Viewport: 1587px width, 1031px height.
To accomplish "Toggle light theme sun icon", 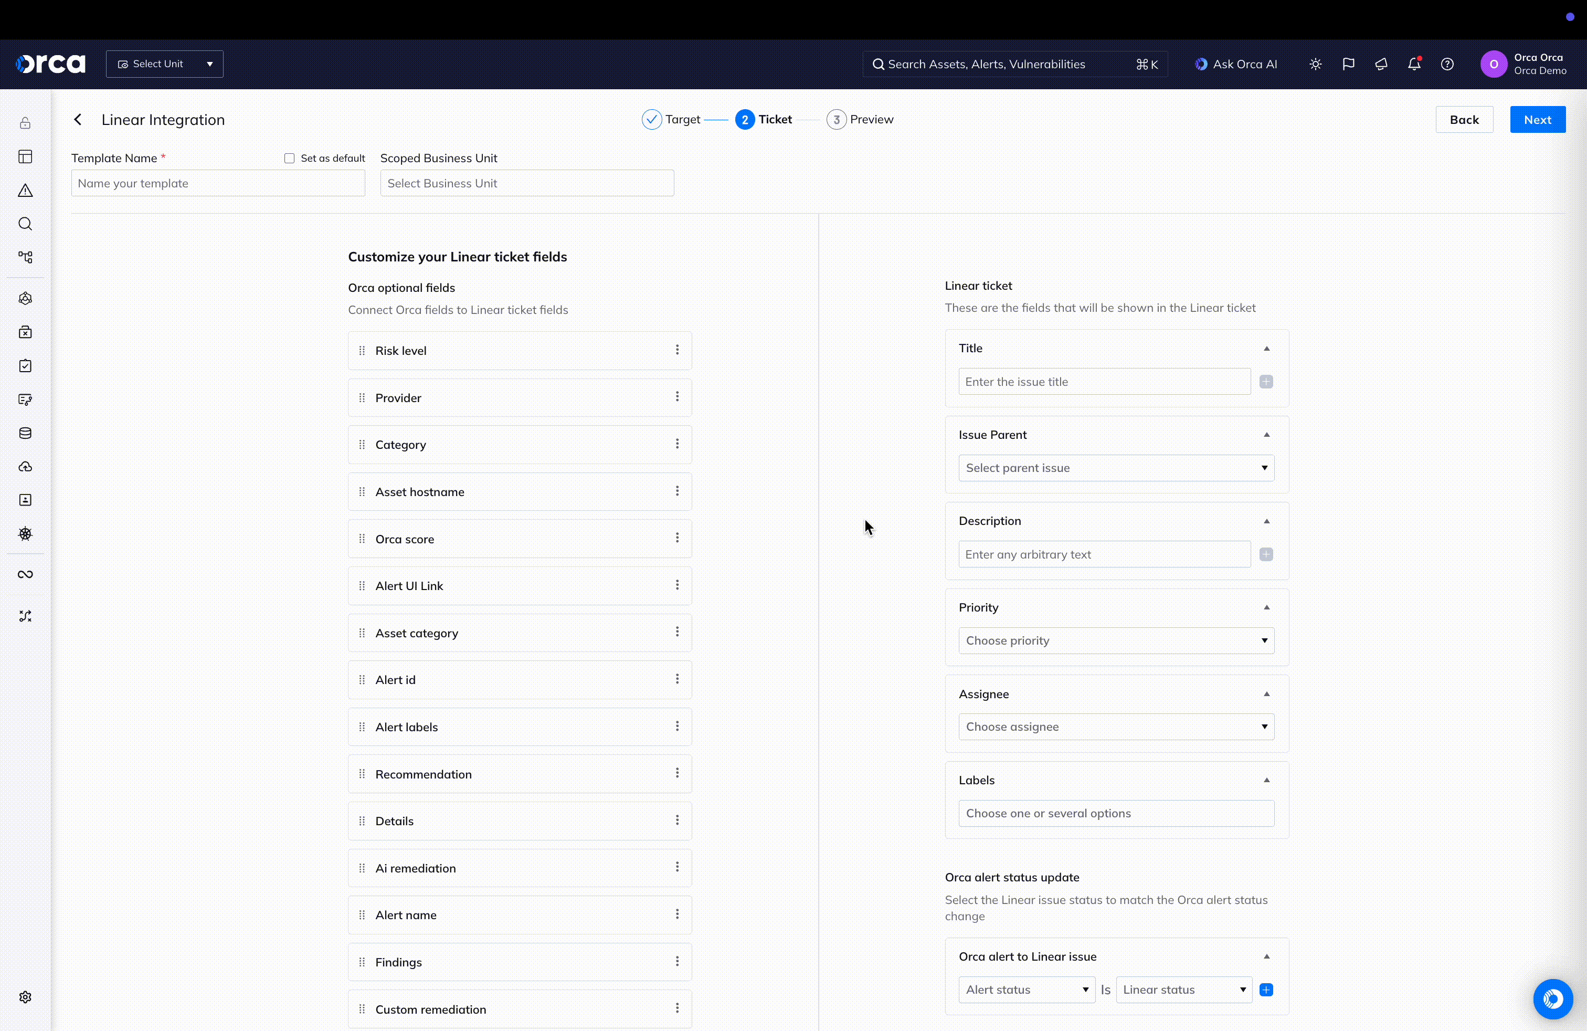I will coord(1315,64).
